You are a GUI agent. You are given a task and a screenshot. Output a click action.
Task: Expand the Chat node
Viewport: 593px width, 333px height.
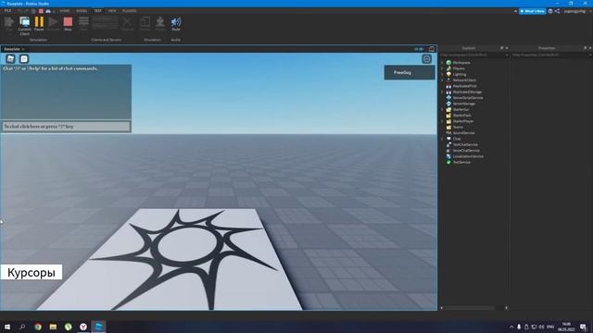[442, 139]
